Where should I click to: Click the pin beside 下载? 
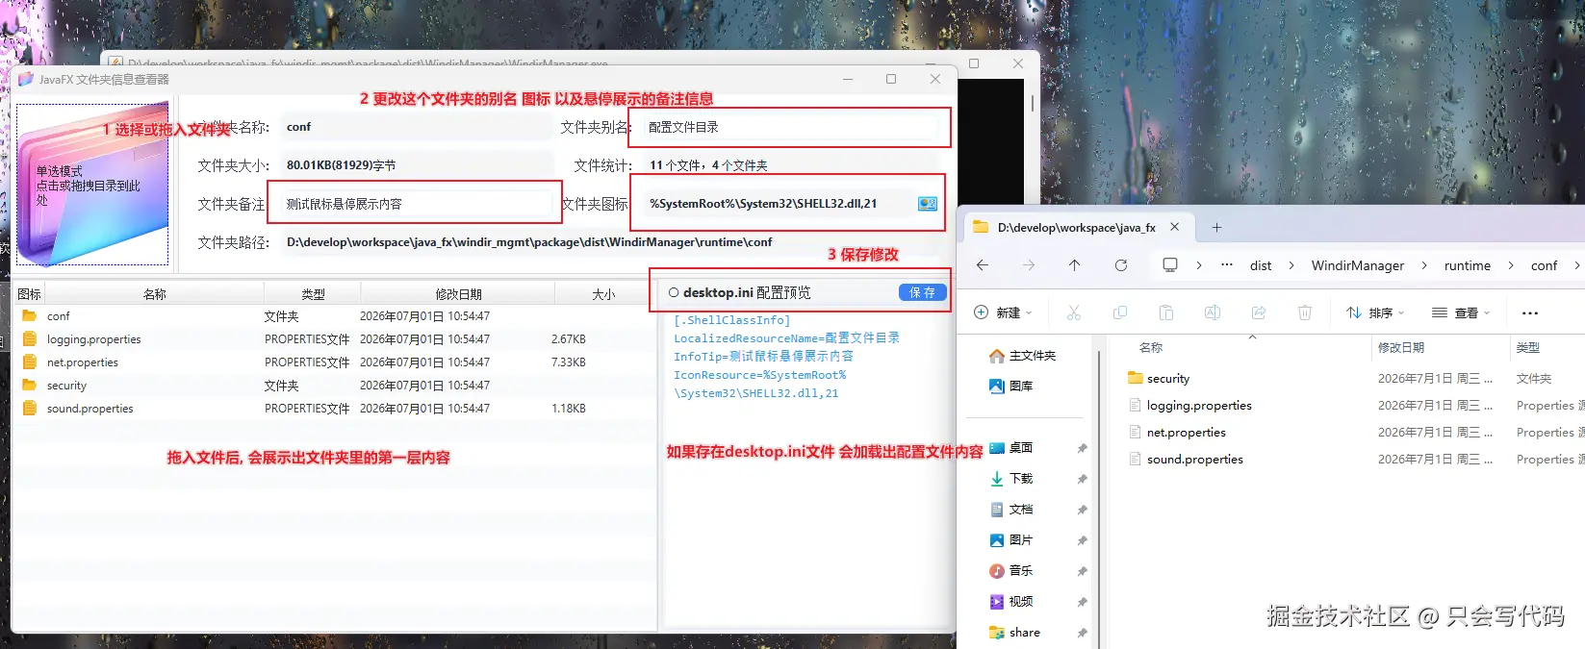[x=1082, y=479]
